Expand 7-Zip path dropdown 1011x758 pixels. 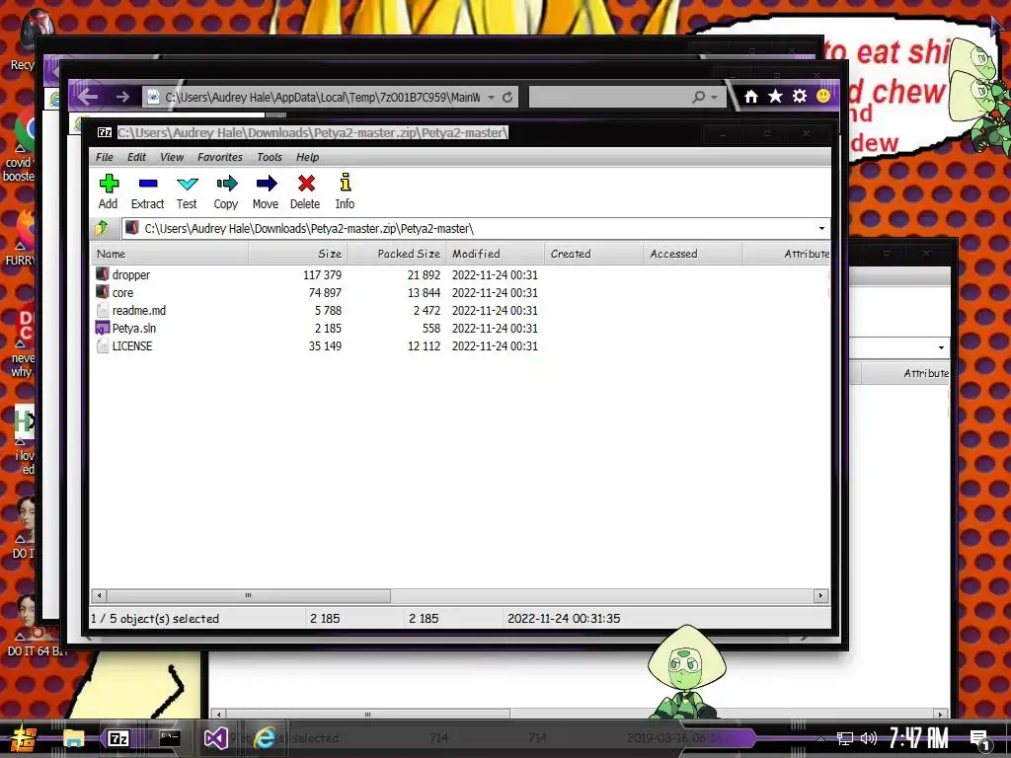click(821, 228)
